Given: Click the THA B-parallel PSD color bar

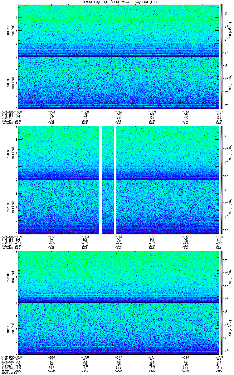Looking at the screenshot, I should point(222,83).
